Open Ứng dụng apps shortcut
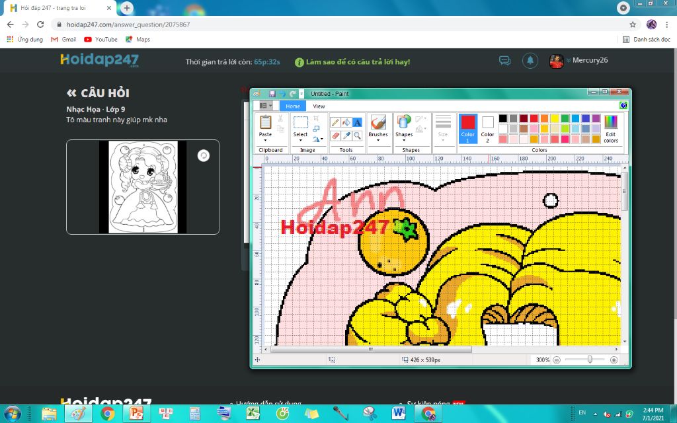The height and width of the screenshot is (423, 677). [x=24, y=39]
